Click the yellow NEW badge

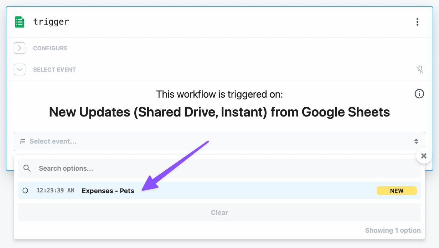coord(397,191)
